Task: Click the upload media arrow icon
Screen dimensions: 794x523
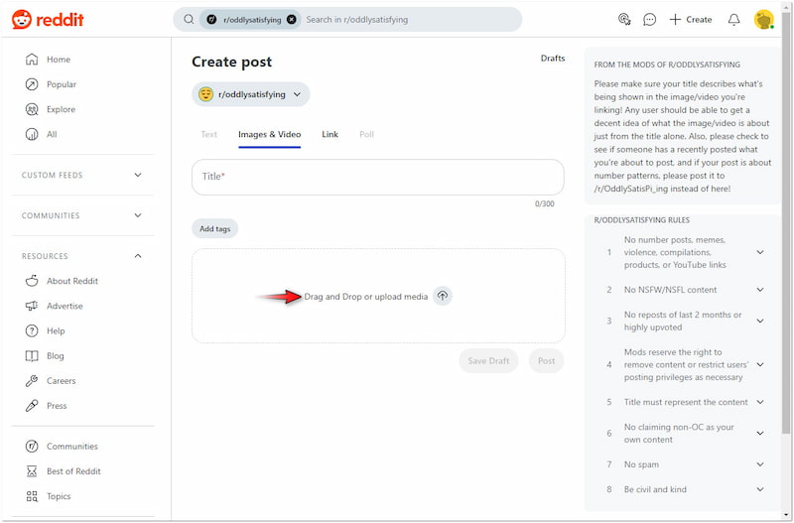Action: [443, 296]
